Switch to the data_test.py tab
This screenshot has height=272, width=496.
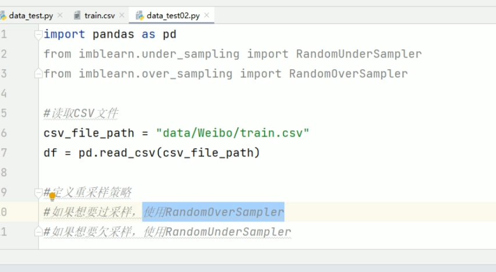click(30, 16)
